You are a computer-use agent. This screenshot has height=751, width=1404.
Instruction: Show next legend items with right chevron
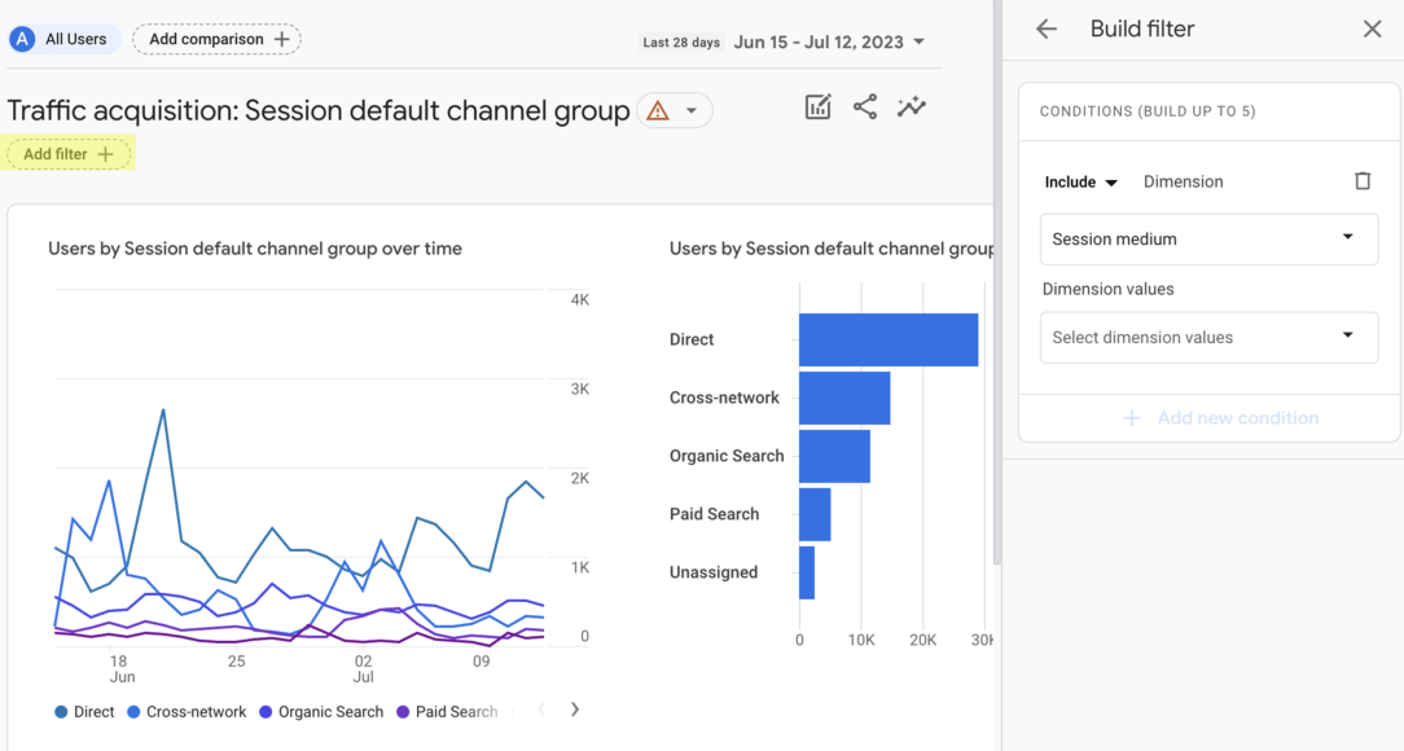tap(575, 710)
